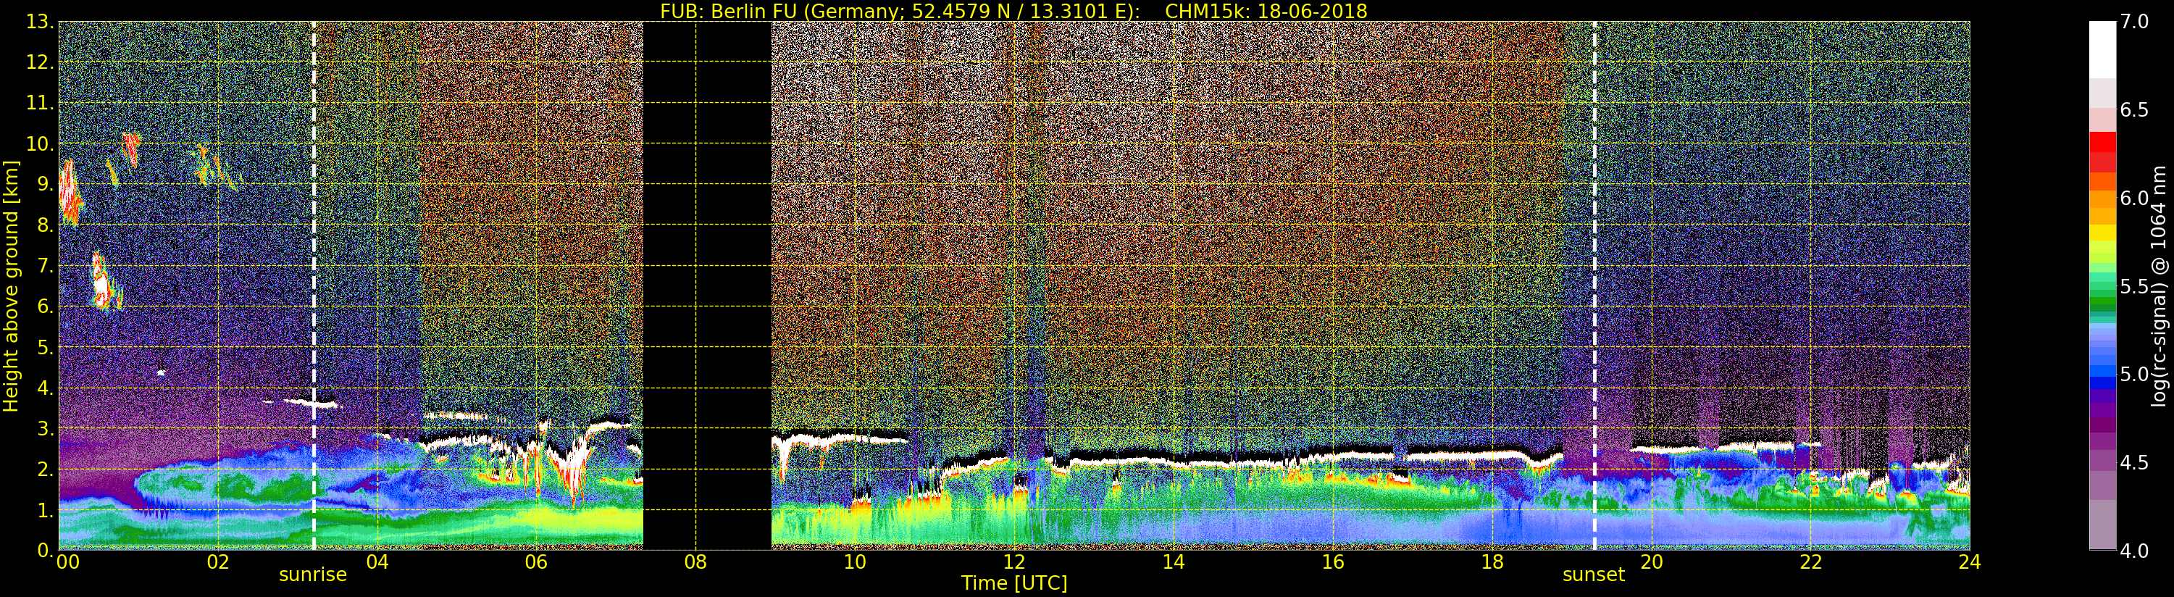Image resolution: width=2174 pixels, height=597 pixels.
Task: Click the '6.0' value on the colorbar scale
Action: pos(2135,198)
